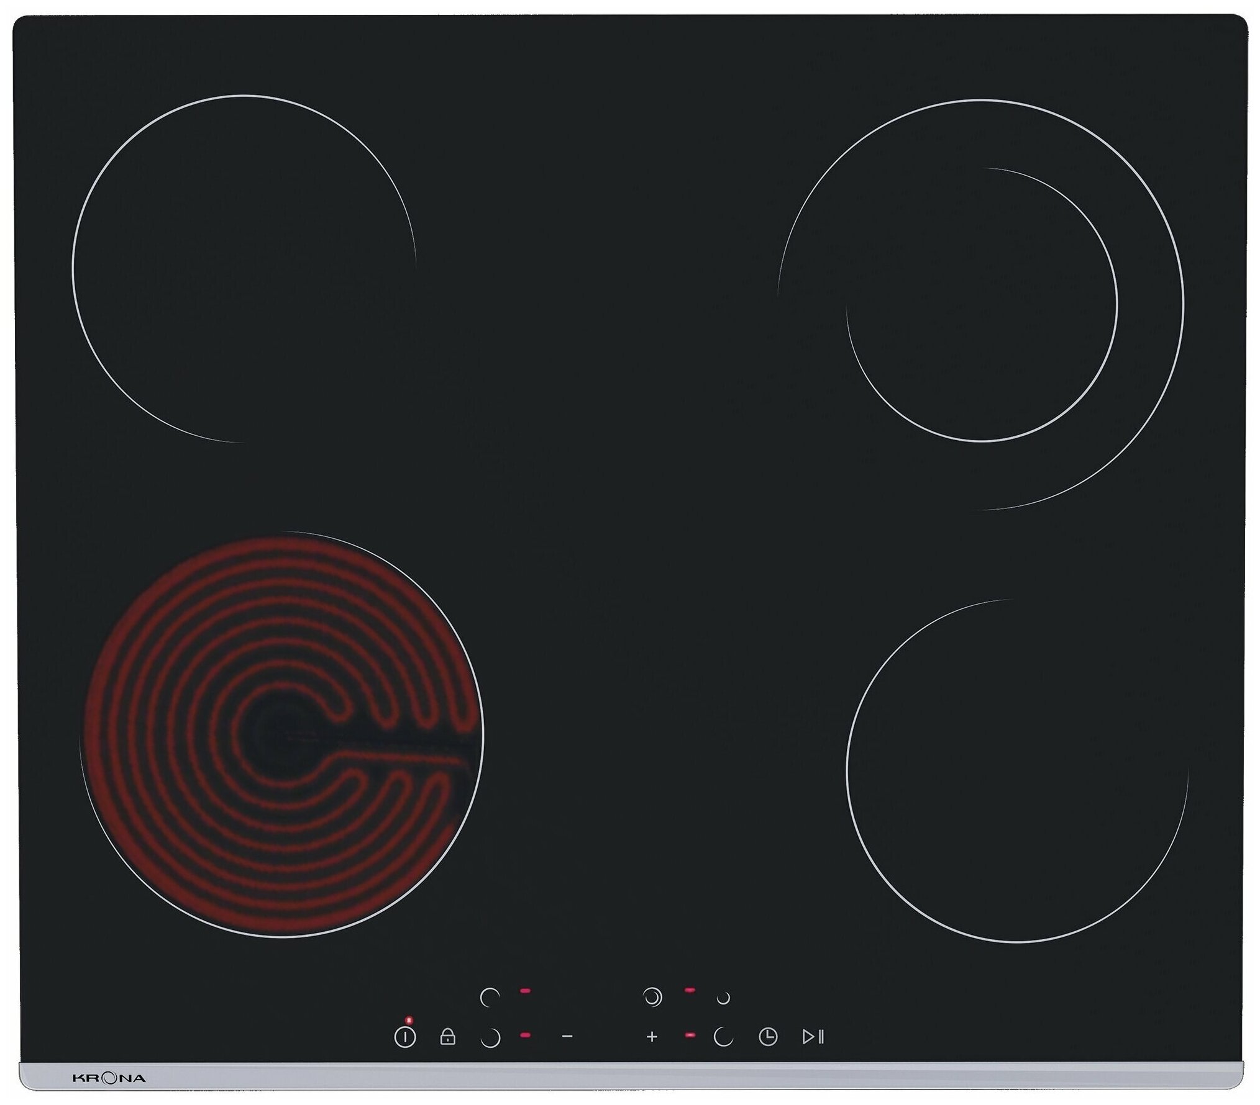Click the KRONA brand logo

(109, 1078)
